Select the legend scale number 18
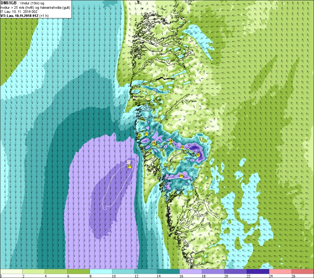The image size is (314, 278). click(x=204, y=276)
